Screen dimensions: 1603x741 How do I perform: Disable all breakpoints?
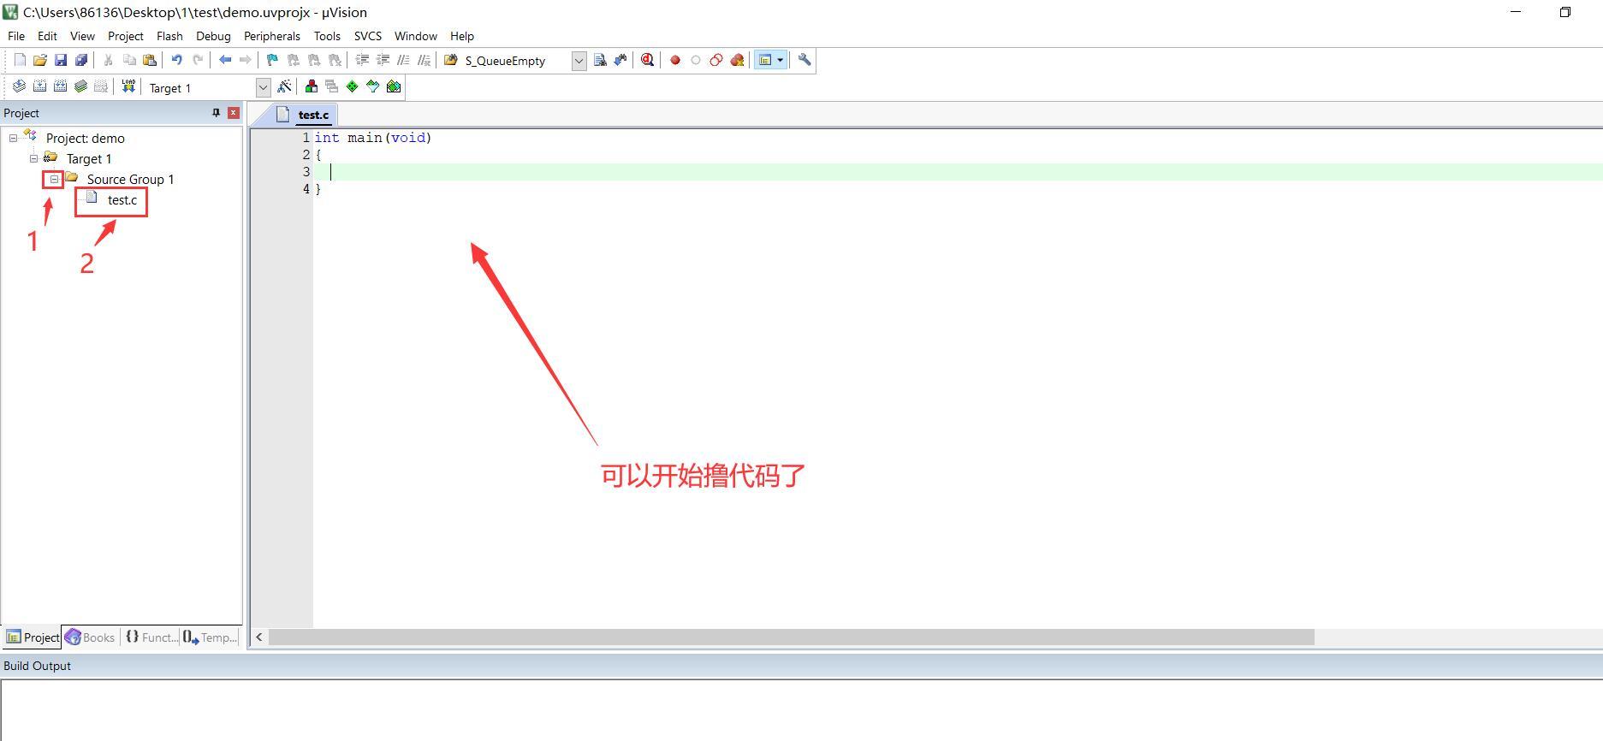pos(716,60)
